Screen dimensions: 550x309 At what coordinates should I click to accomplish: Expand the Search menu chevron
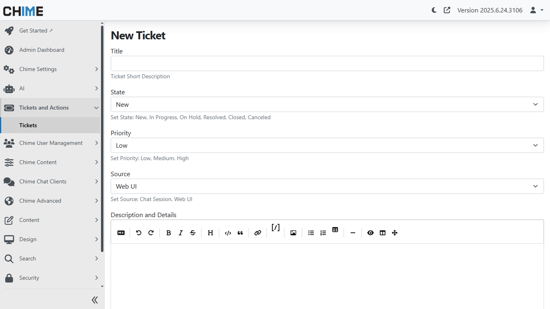(97, 258)
